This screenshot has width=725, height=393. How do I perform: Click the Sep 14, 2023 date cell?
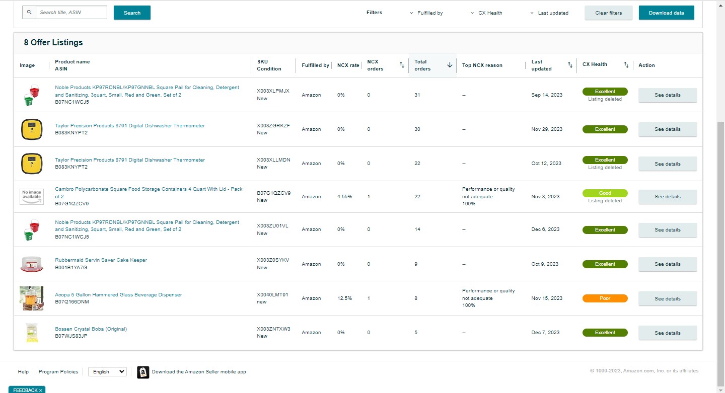pyautogui.click(x=547, y=95)
